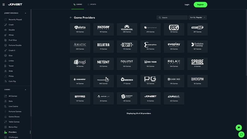Click the Challenges icon in sidebar
Image resolution: width=247 pixels, height=139 pixels.
(5, 137)
